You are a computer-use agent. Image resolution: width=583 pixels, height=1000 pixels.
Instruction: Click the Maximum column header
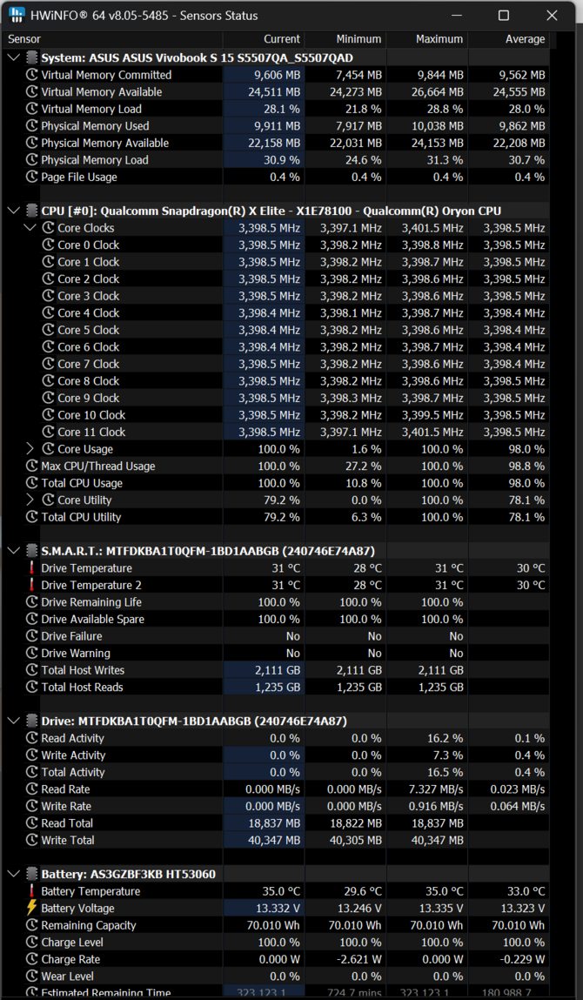[439, 39]
